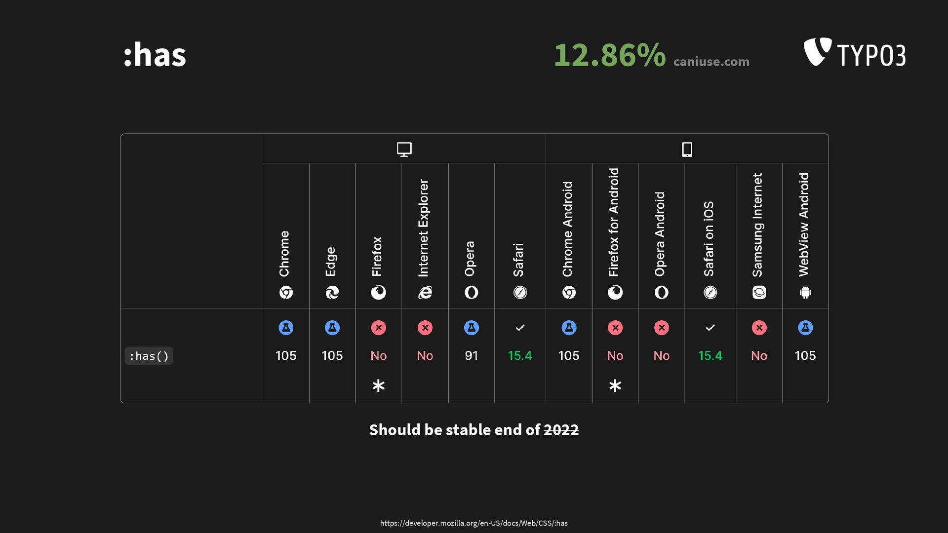The height and width of the screenshot is (533, 948).
Task: Click the 12.86% support percentage
Action: (610, 55)
